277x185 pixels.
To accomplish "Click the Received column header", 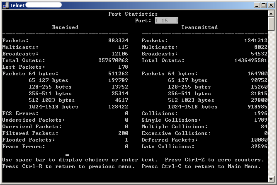I will click(x=65, y=27).
